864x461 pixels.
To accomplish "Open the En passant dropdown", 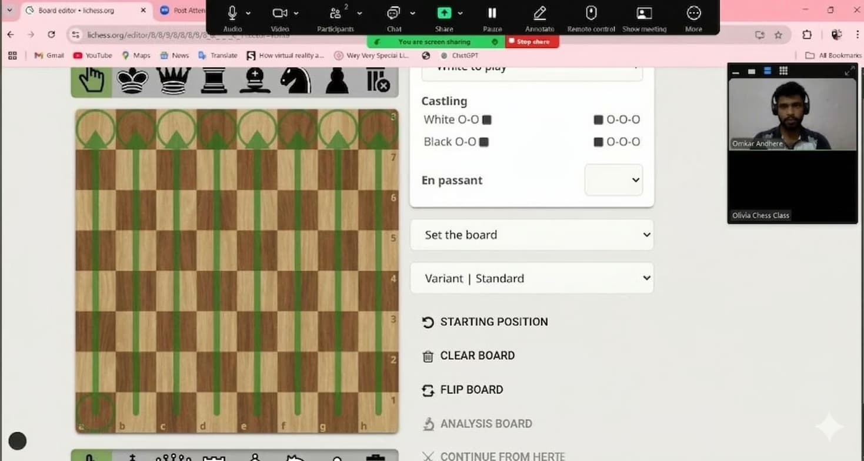I will click(613, 180).
